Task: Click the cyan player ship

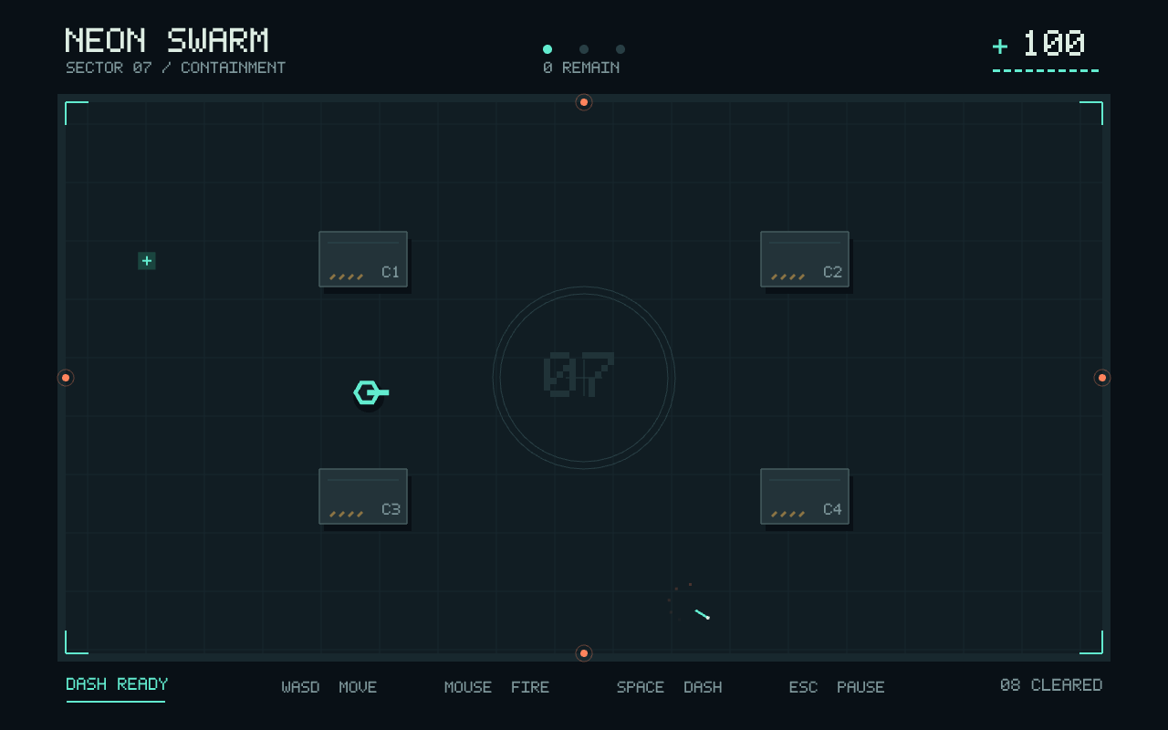Action: pos(370,392)
